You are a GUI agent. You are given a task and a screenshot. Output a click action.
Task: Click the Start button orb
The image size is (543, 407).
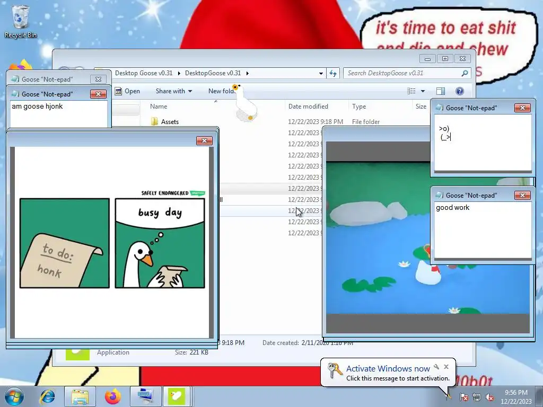click(14, 396)
